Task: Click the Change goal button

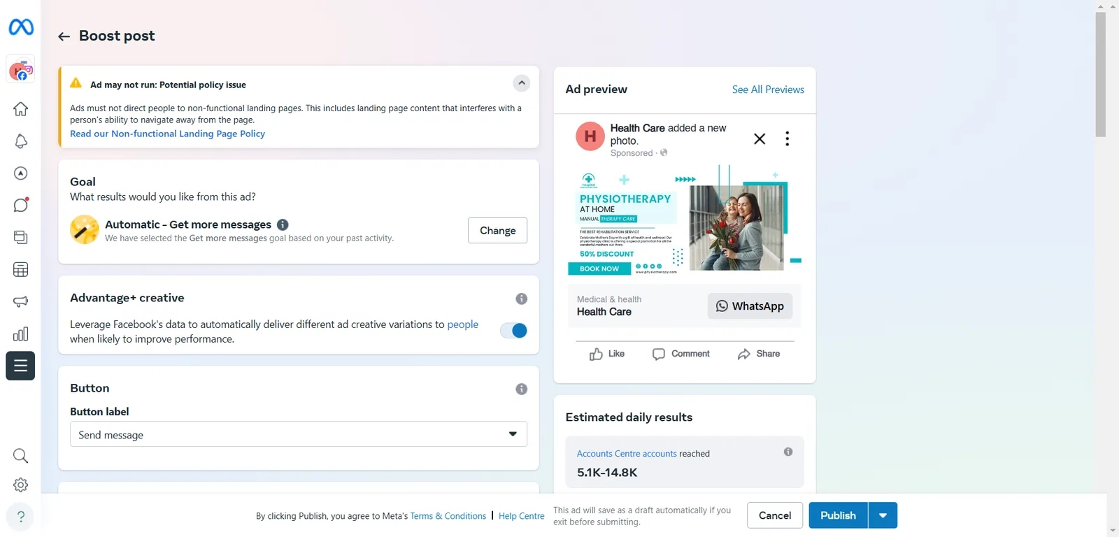Action: [x=497, y=231]
